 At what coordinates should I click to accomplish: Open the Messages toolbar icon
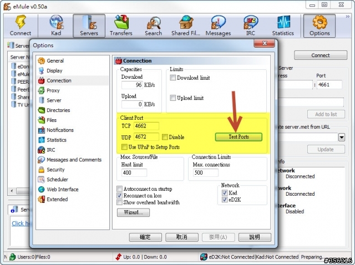point(218,26)
